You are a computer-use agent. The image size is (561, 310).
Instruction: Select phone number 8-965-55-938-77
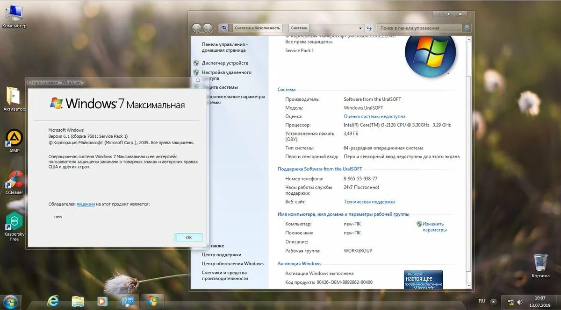pyautogui.click(x=360, y=178)
